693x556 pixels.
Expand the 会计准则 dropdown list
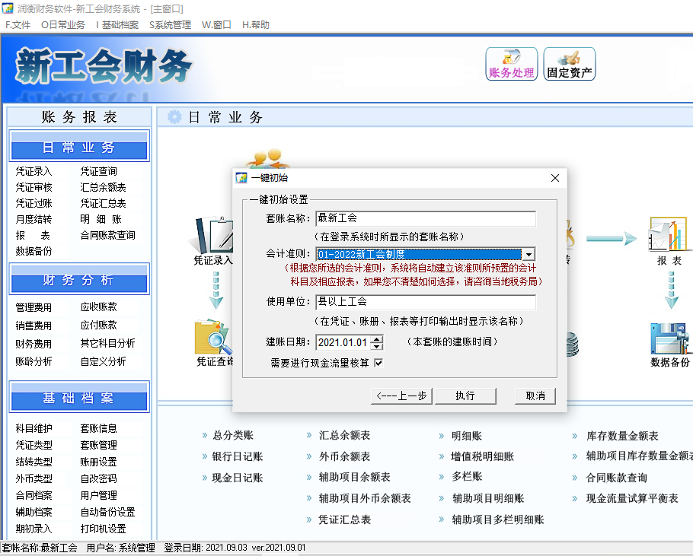click(528, 254)
